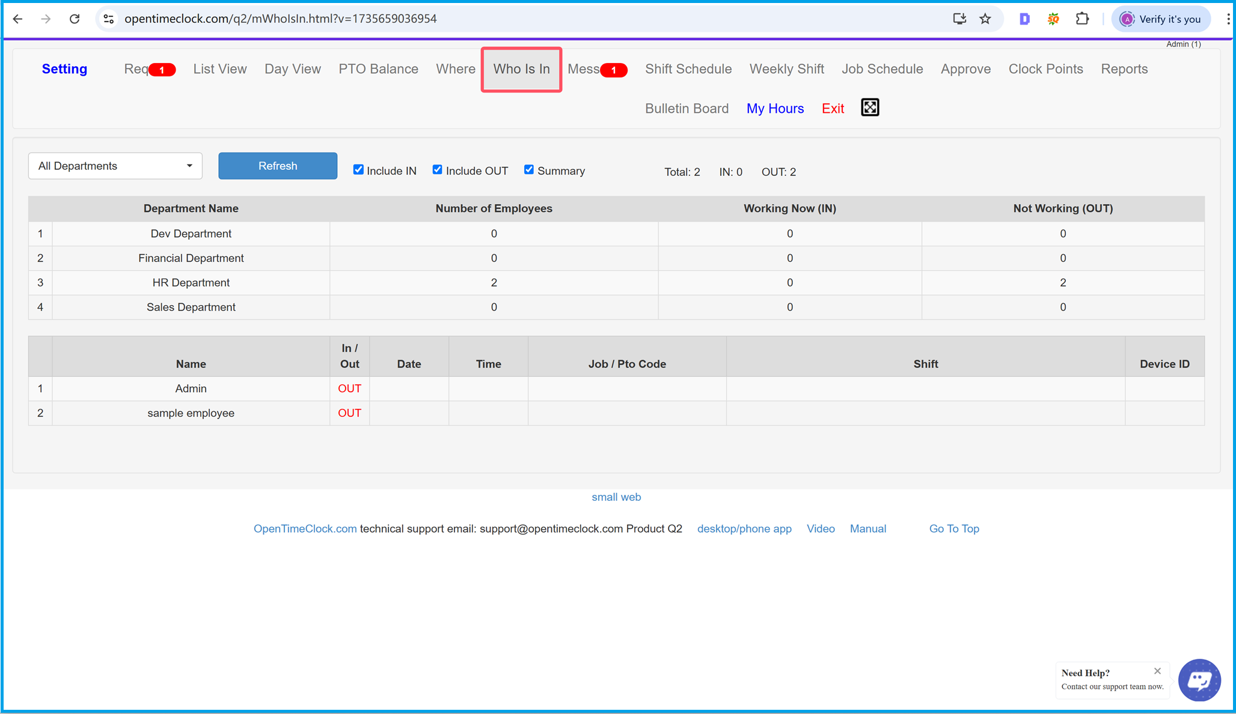Click the Financial Department row name

[191, 258]
